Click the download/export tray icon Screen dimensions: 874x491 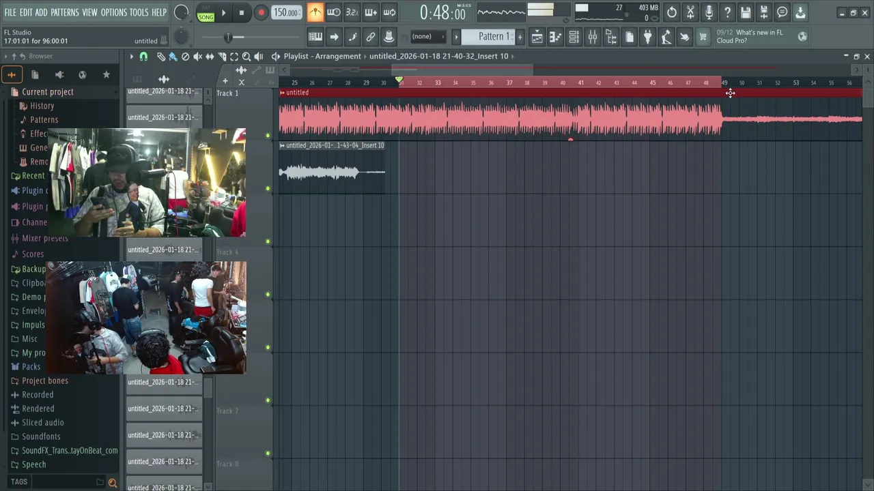click(800, 12)
